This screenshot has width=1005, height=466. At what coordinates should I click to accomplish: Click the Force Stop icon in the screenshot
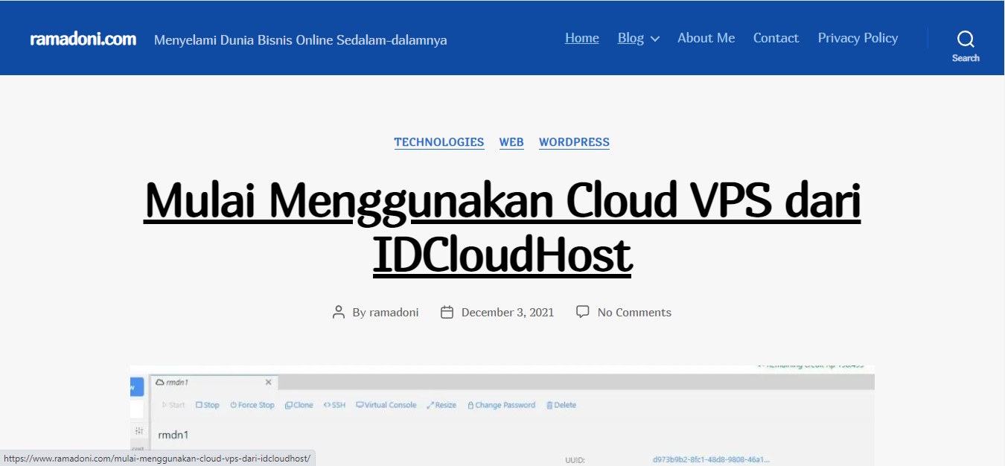point(233,405)
